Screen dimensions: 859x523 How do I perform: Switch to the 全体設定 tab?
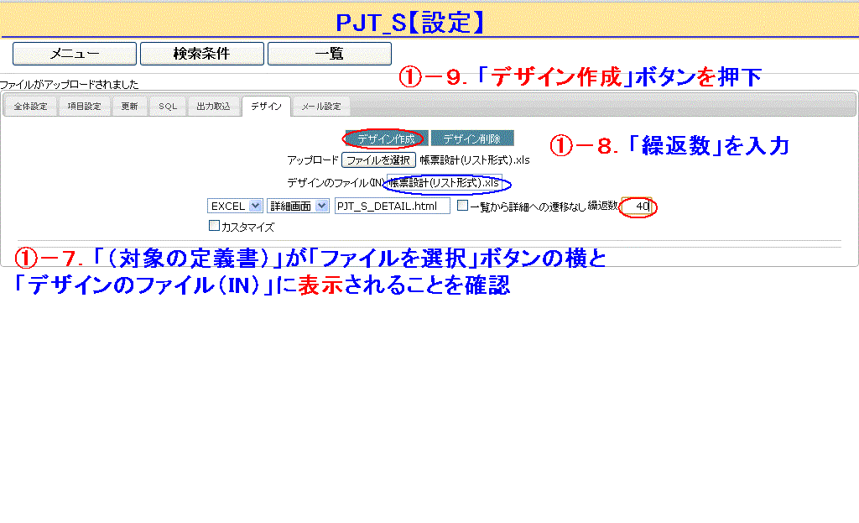click(x=31, y=107)
